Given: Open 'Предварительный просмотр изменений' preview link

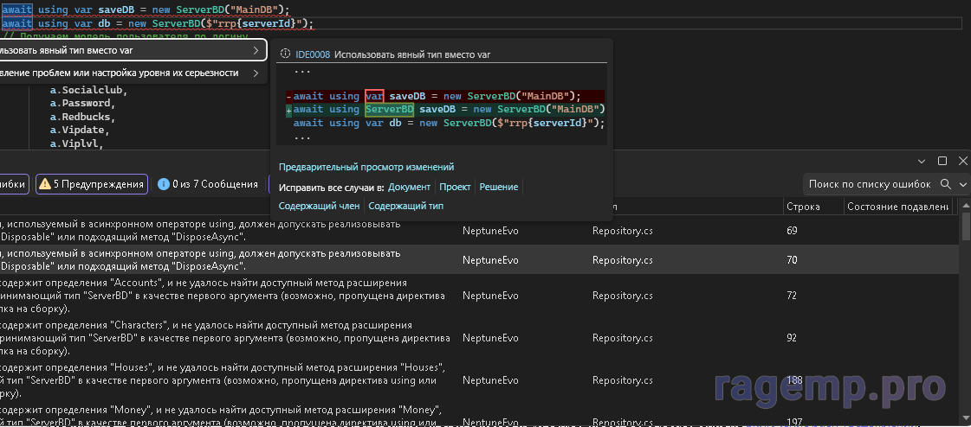Looking at the screenshot, I should [x=366, y=167].
